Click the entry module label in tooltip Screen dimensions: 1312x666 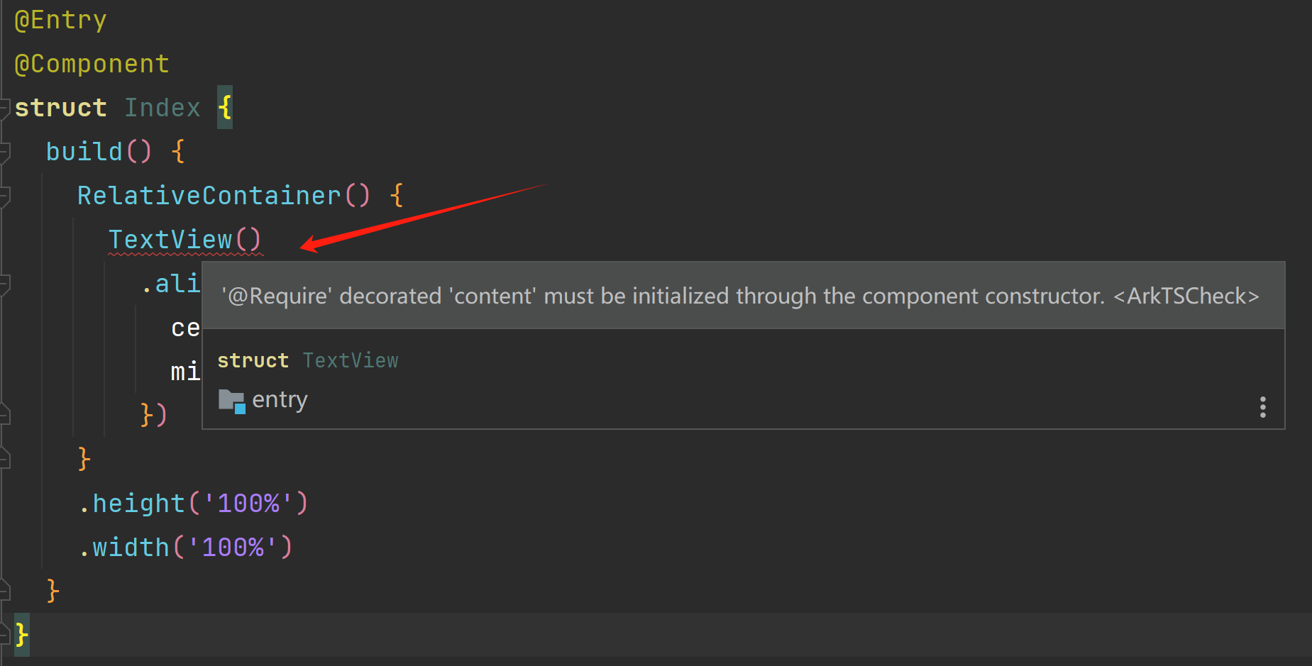(280, 400)
